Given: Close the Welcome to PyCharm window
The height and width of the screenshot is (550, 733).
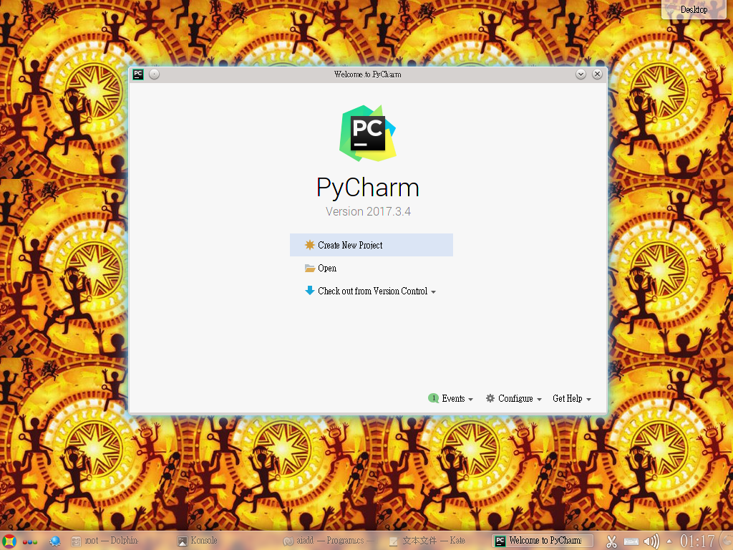Looking at the screenshot, I should [x=597, y=74].
